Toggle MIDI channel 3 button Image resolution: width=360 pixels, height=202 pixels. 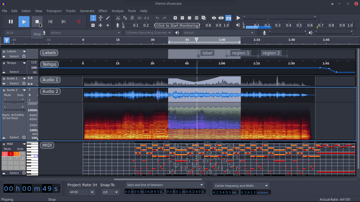pyautogui.click(x=17, y=154)
